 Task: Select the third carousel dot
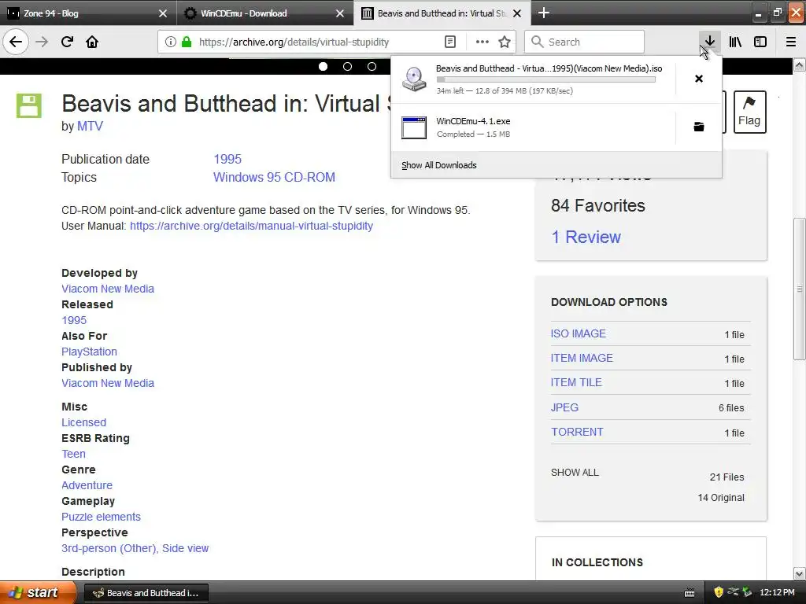[372, 66]
